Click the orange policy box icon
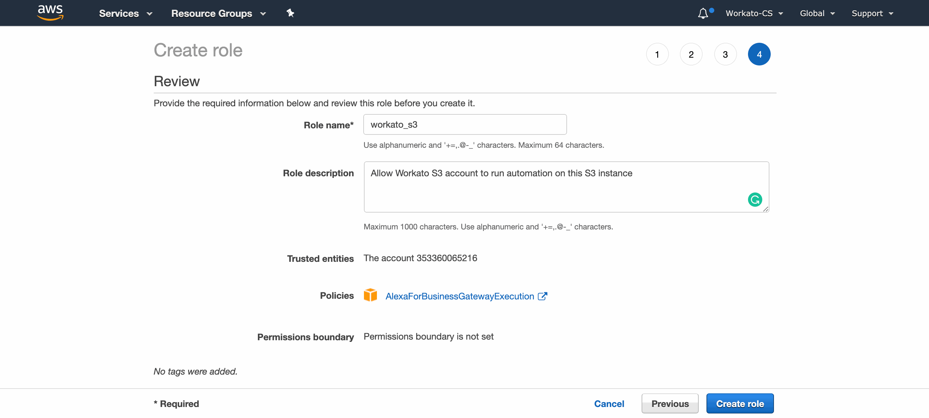The width and height of the screenshot is (929, 418). [x=370, y=295]
